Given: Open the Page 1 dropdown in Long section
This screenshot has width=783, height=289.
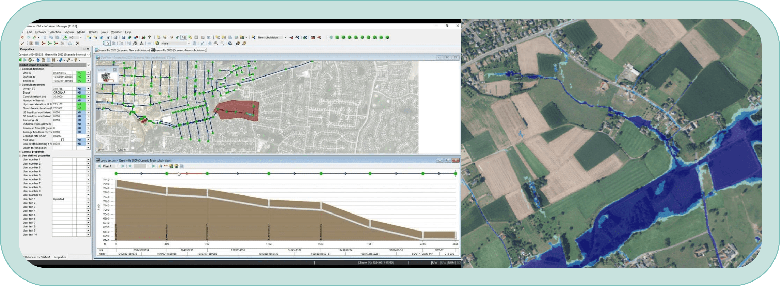Looking at the screenshot, I should 118,166.
